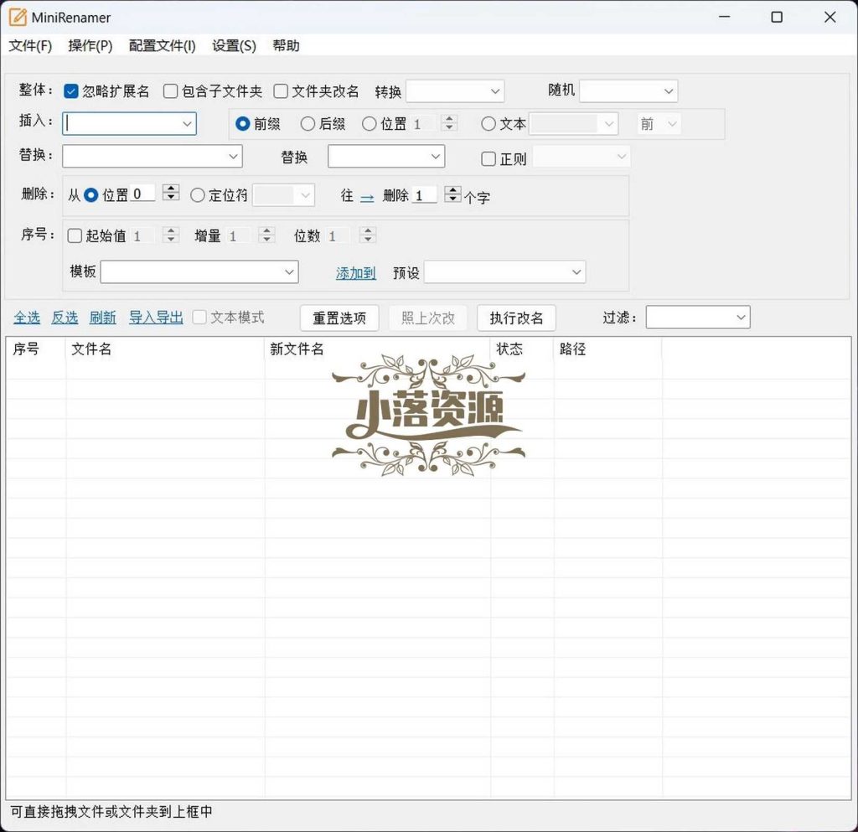
Task: Select the delete 位置 radio button
Action: point(90,195)
